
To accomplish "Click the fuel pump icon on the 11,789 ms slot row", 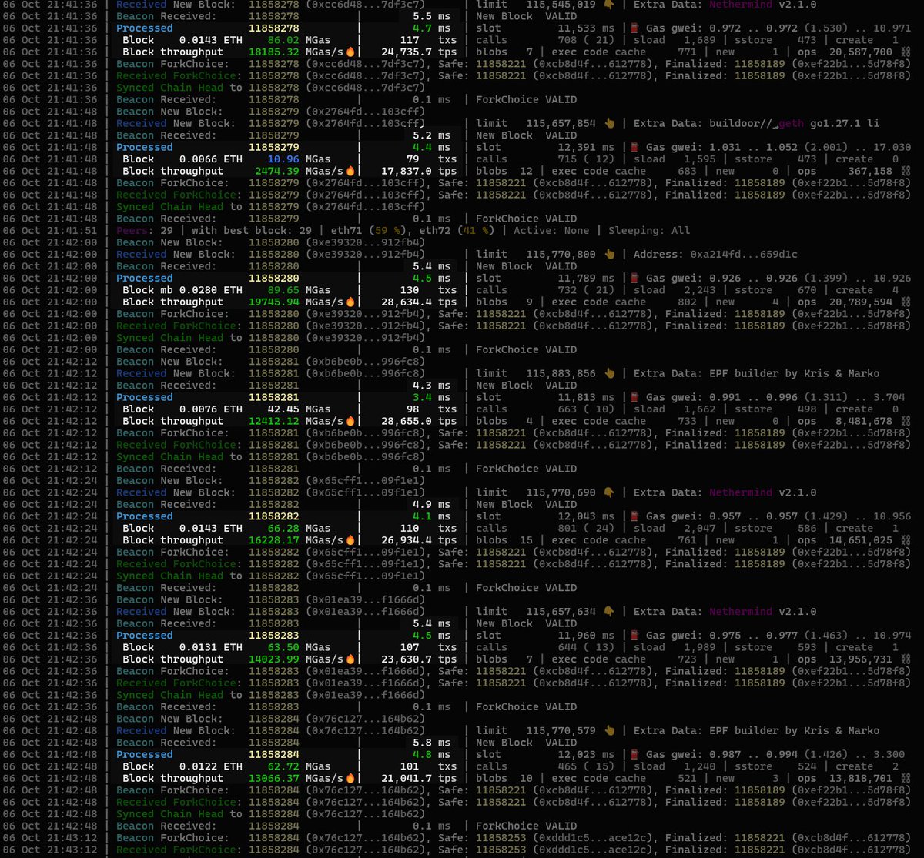I will click(x=636, y=278).
